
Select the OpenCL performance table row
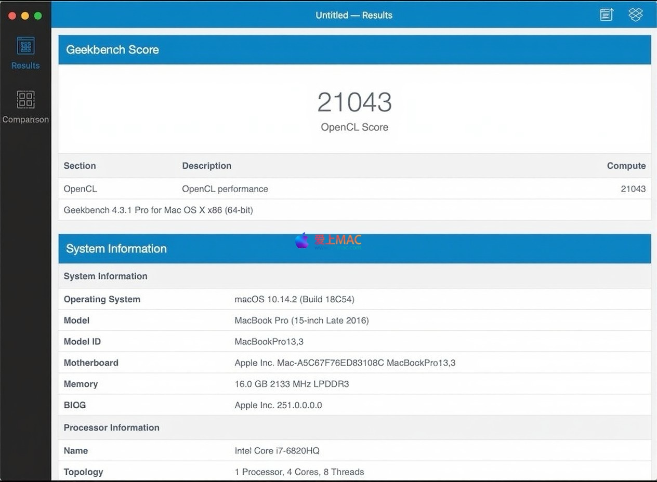[354, 189]
